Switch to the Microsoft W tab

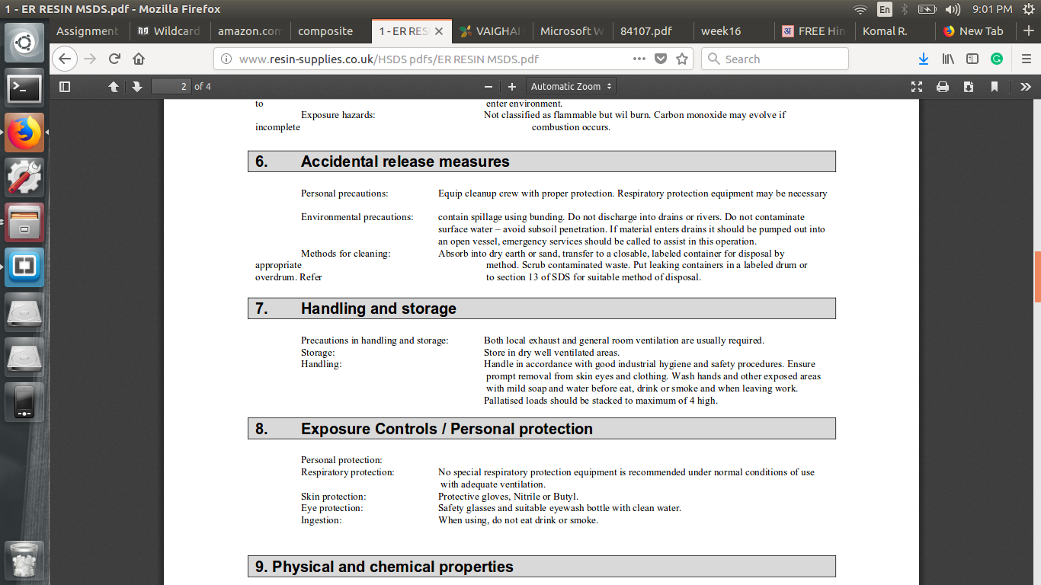(572, 31)
